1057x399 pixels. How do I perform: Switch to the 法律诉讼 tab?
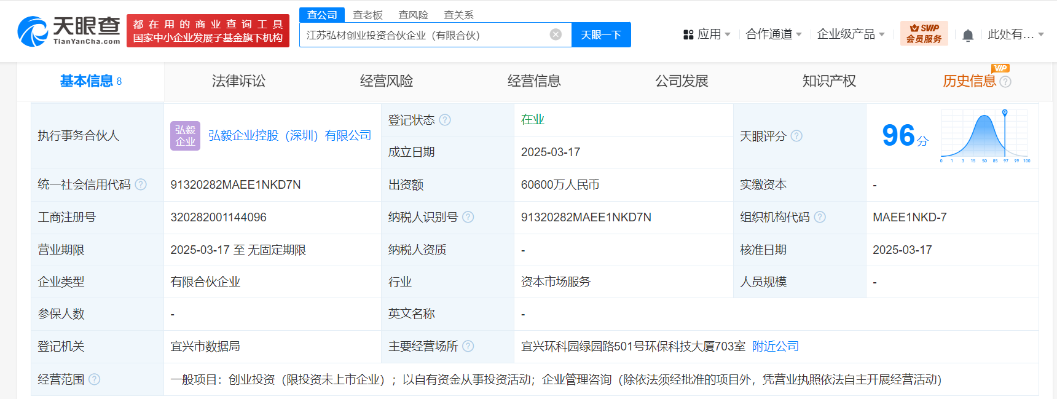pos(238,81)
